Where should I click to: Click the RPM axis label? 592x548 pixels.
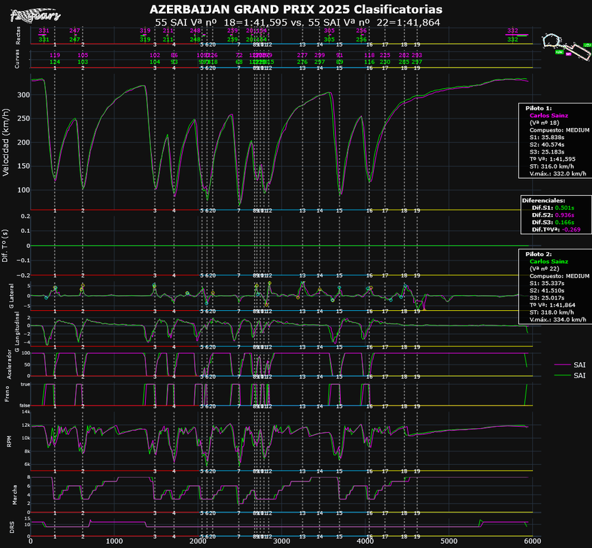(10, 441)
